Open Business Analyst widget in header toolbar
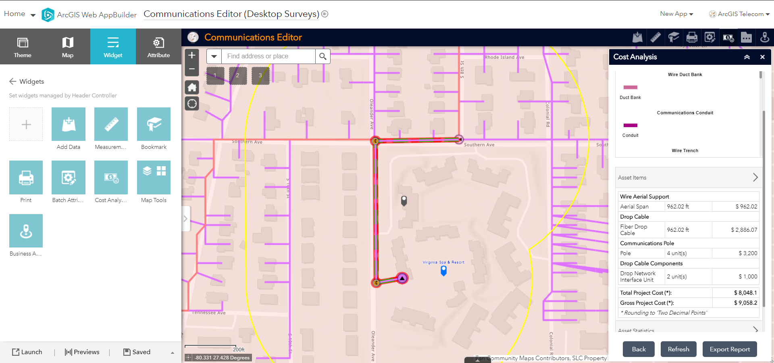Image resolution: width=774 pixels, height=363 pixels. click(764, 37)
